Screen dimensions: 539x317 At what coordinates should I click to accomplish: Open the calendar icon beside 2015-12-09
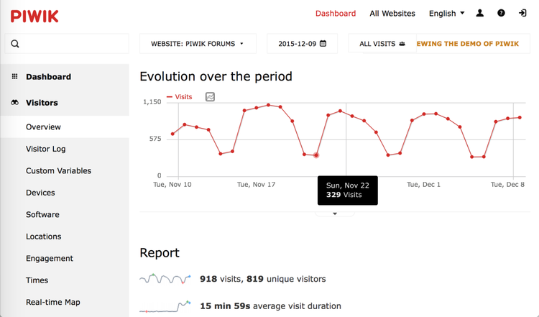pos(323,44)
